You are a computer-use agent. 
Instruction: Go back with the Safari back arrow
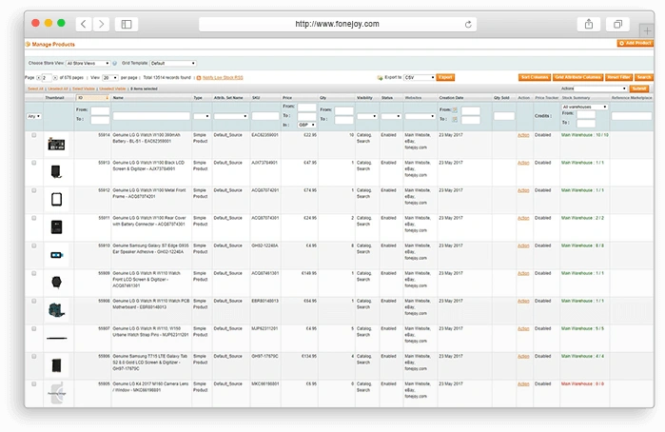click(x=84, y=24)
